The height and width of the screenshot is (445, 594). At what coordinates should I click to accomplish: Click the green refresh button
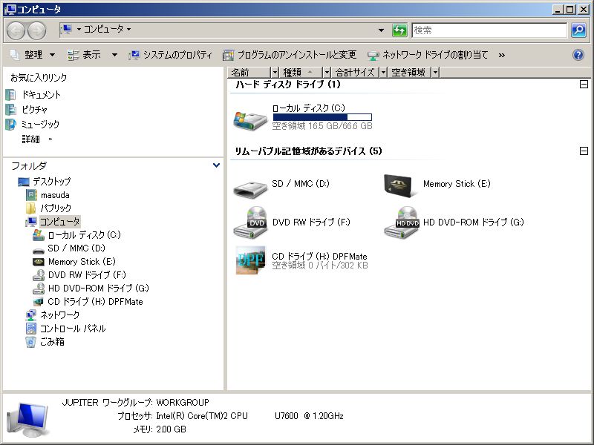(399, 30)
